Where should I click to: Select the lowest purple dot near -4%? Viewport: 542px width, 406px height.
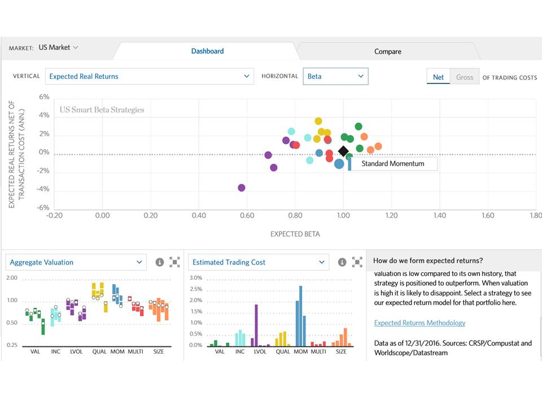242,188
